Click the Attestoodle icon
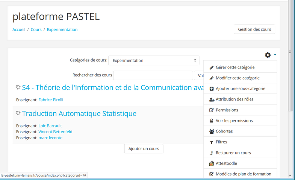The image size is (295, 180). pyautogui.click(x=212, y=163)
